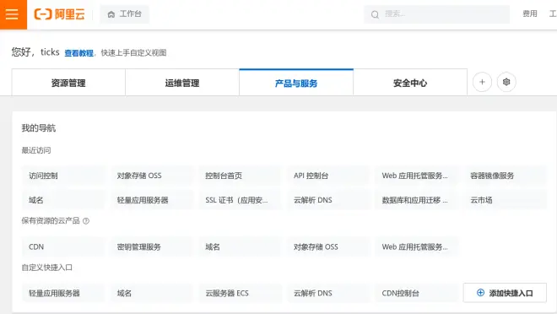The width and height of the screenshot is (557, 314).
Task: Open 访问控制 in recent visits
Action: [63, 176]
